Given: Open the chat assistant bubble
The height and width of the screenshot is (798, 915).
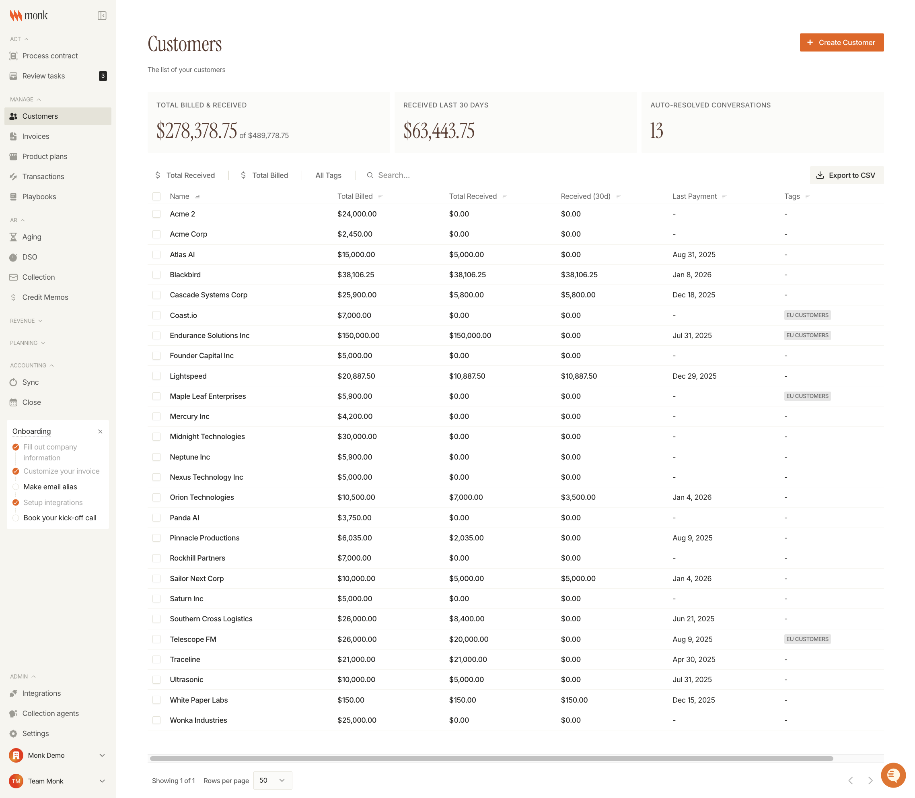Looking at the screenshot, I should (x=893, y=775).
